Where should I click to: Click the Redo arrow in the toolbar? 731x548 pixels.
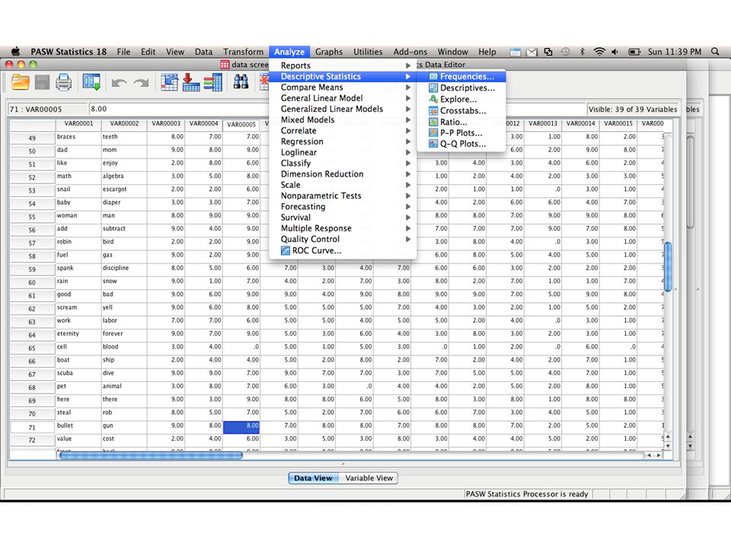(x=141, y=84)
